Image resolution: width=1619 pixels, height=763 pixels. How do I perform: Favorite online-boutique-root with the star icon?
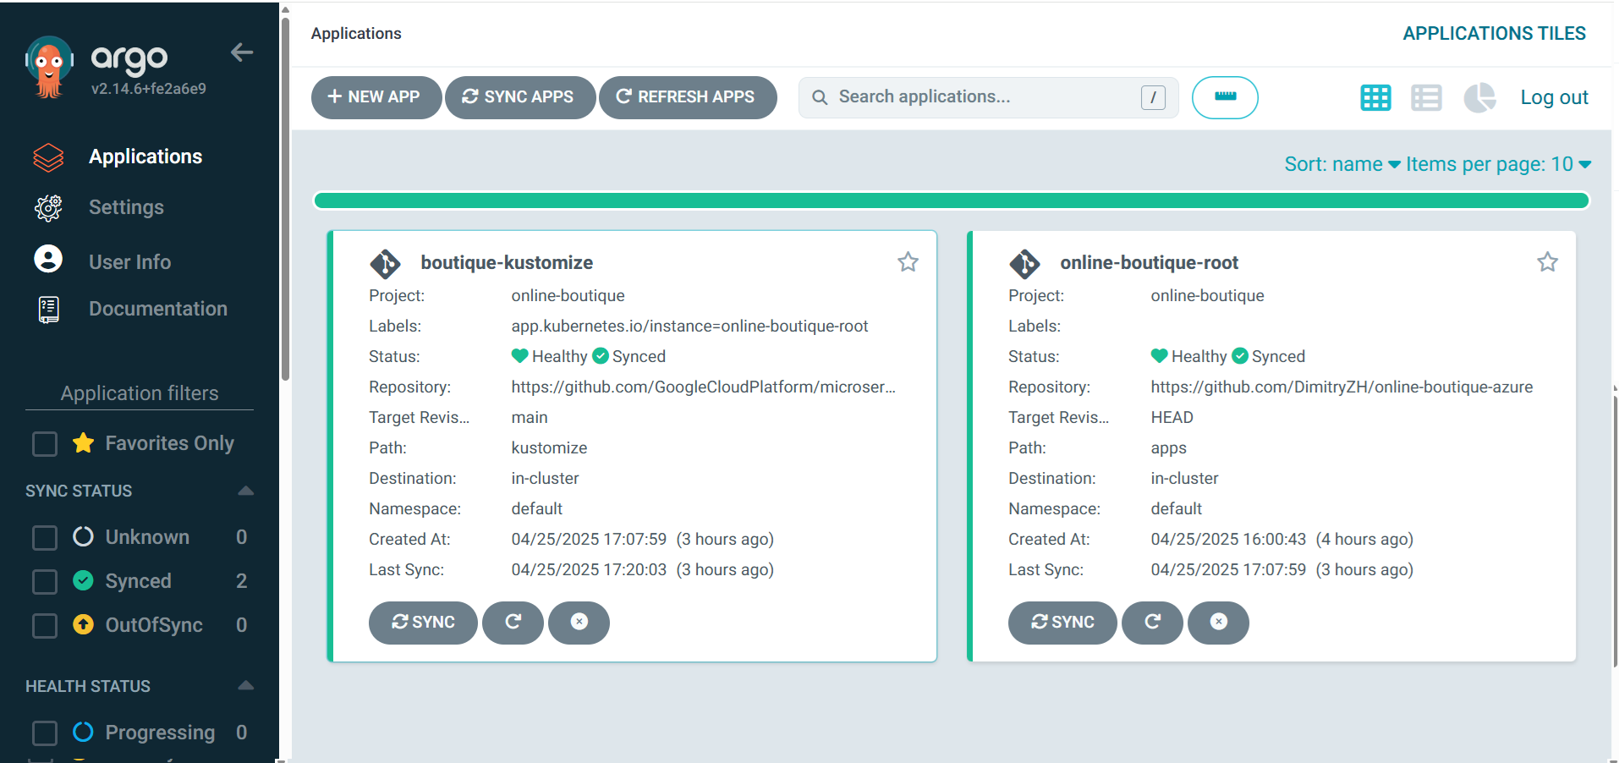click(x=1547, y=262)
